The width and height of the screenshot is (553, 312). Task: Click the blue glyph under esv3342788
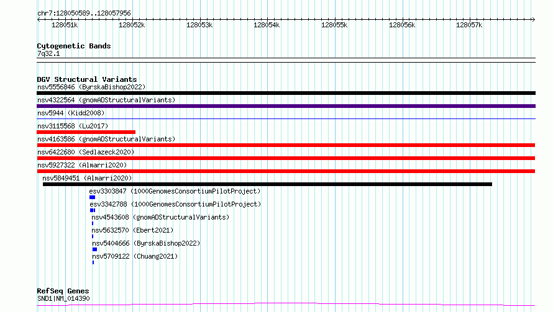pyautogui.click(x=93, y=210)
